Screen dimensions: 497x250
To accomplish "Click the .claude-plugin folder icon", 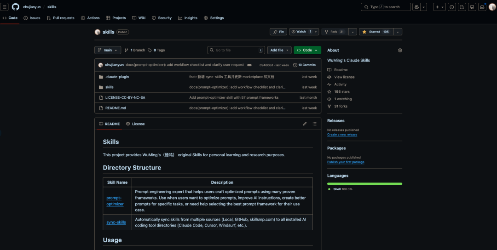I will click(101, 77).
